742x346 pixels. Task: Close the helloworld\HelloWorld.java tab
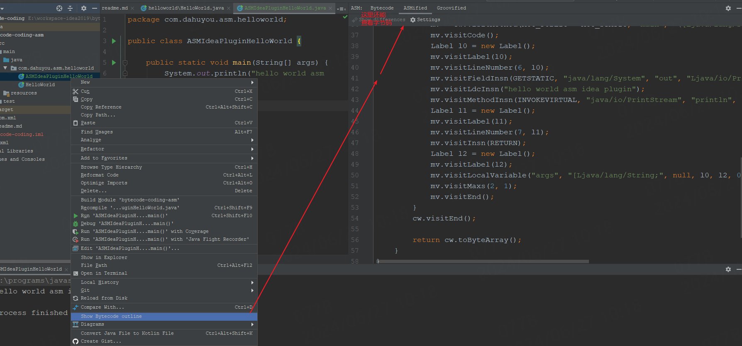(x=229, y=8)
